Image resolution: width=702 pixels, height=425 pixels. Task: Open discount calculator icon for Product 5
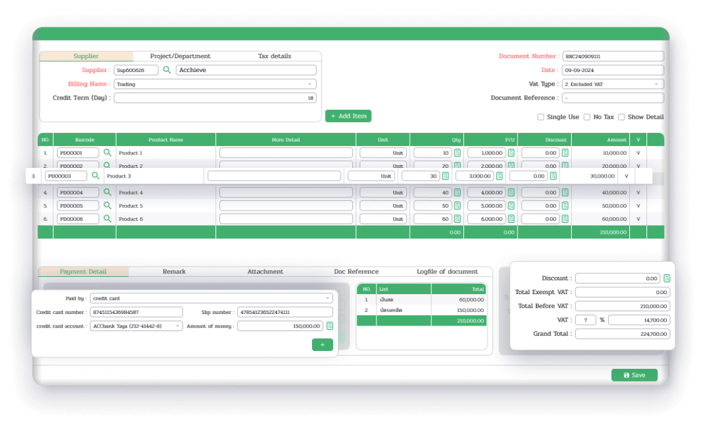pos(565,206)
